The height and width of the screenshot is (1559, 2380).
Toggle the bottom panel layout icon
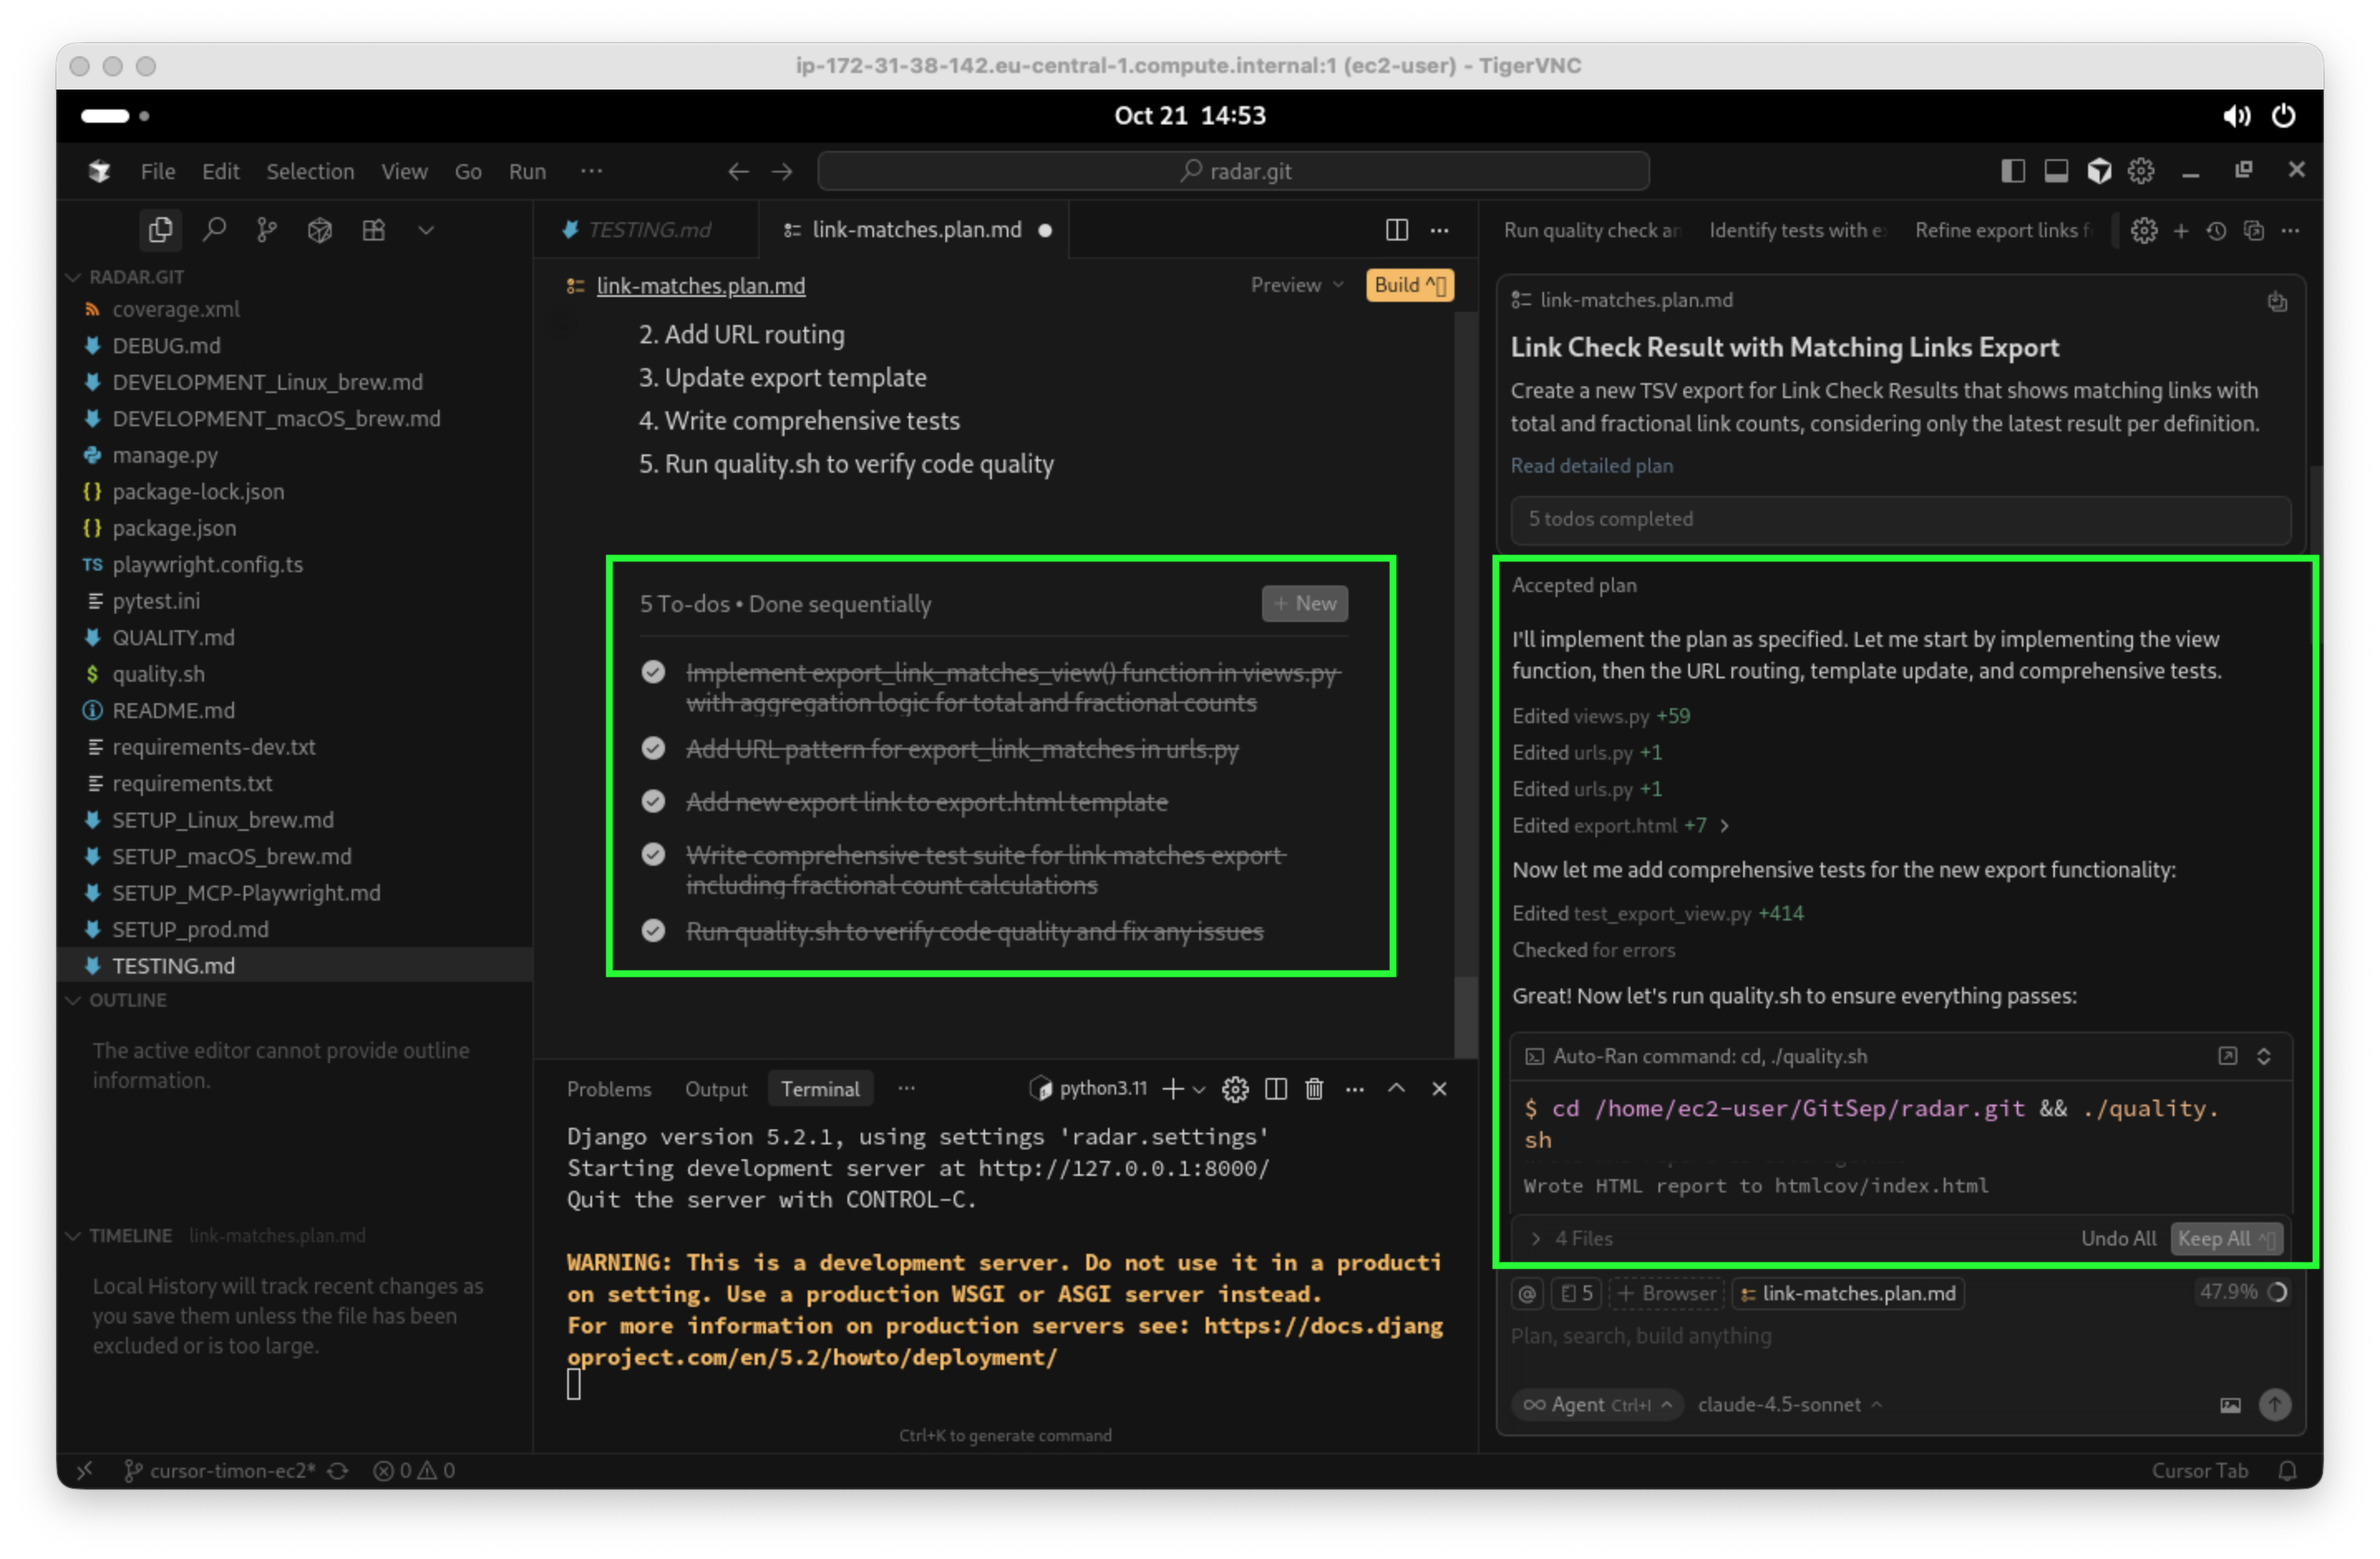2056,171
